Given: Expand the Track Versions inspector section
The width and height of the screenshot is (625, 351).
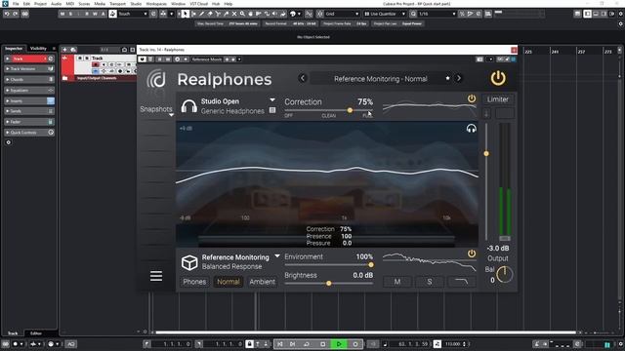Looking at the screenshot, I should pos(29,69).
